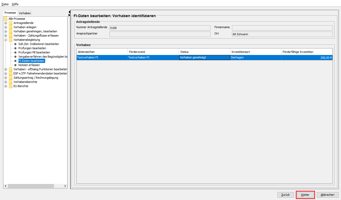The width and height of the screenshot is (341, 200).
Task: Sort by Förderzweck column header
Action: [x=153, y=52]
